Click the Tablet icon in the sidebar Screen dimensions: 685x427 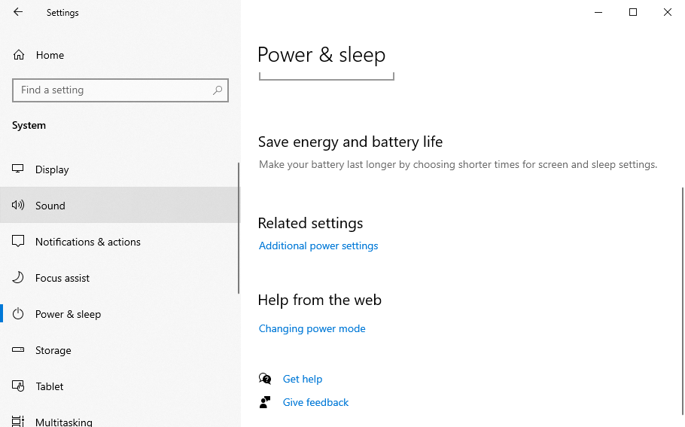coord(19,386)
